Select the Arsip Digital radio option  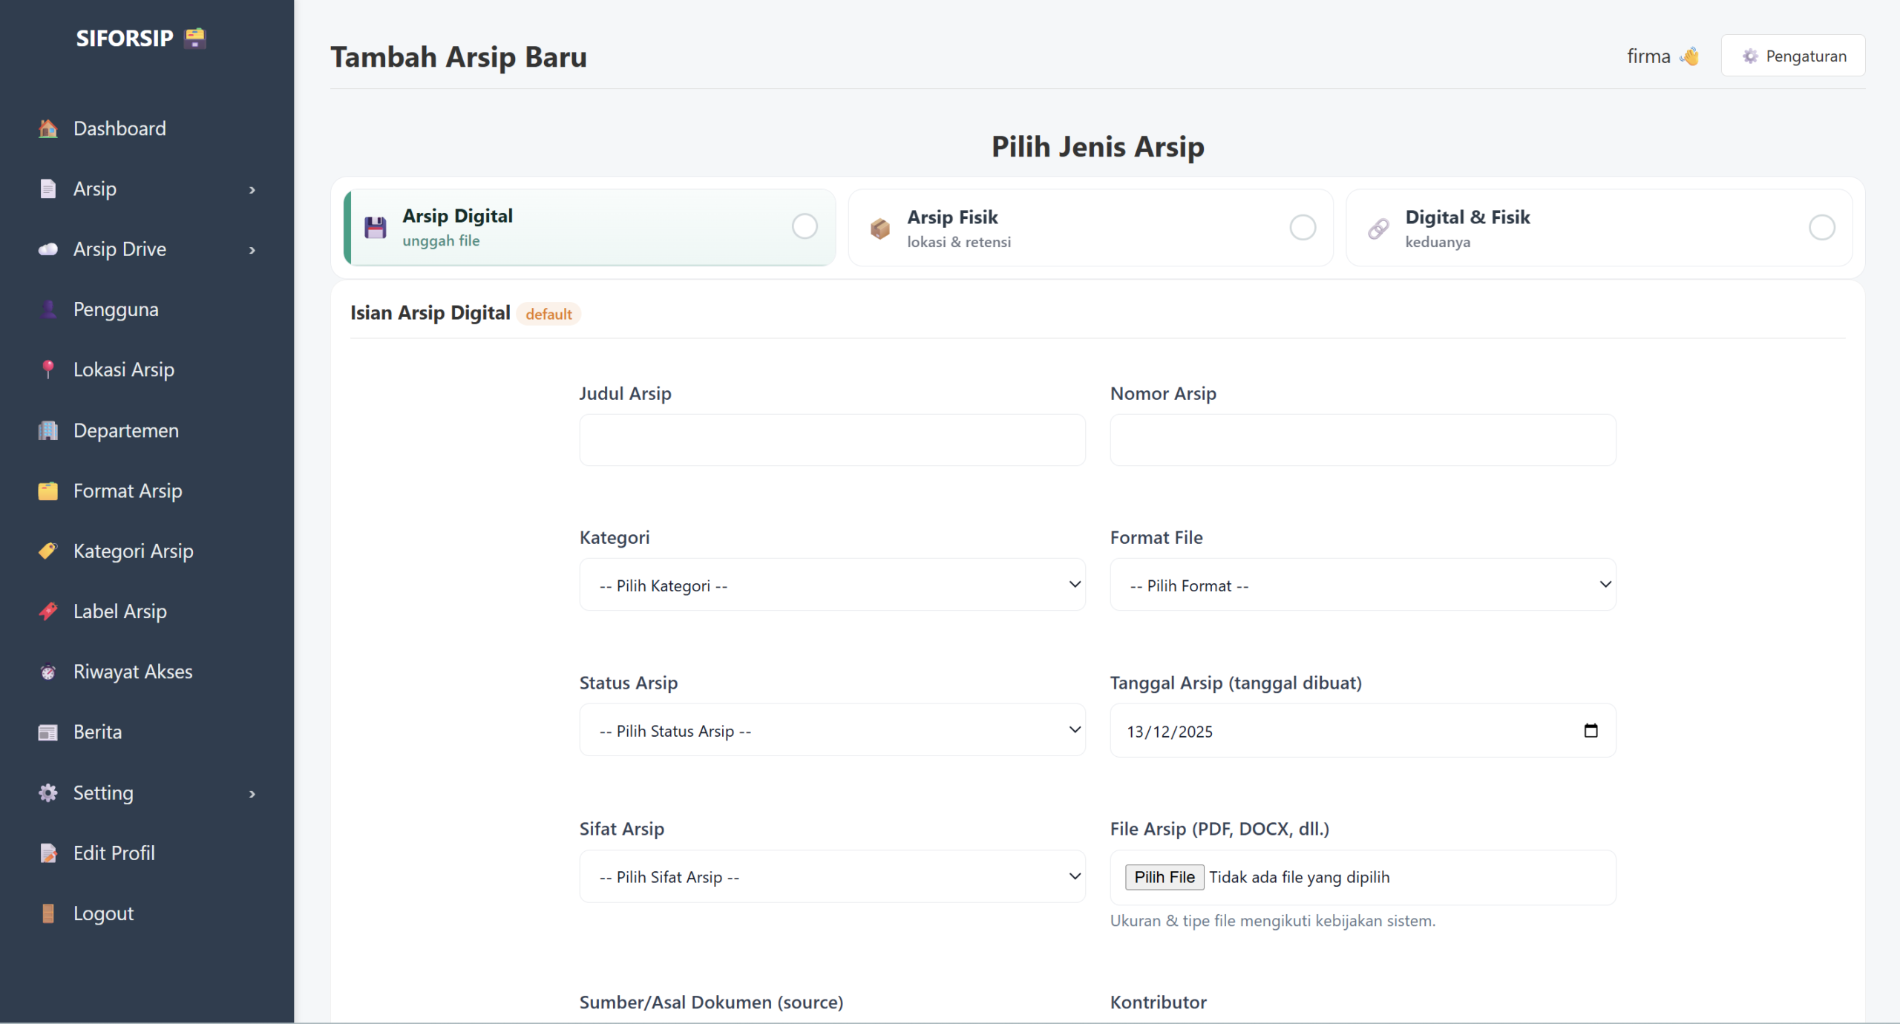click(x=805, y=226)
